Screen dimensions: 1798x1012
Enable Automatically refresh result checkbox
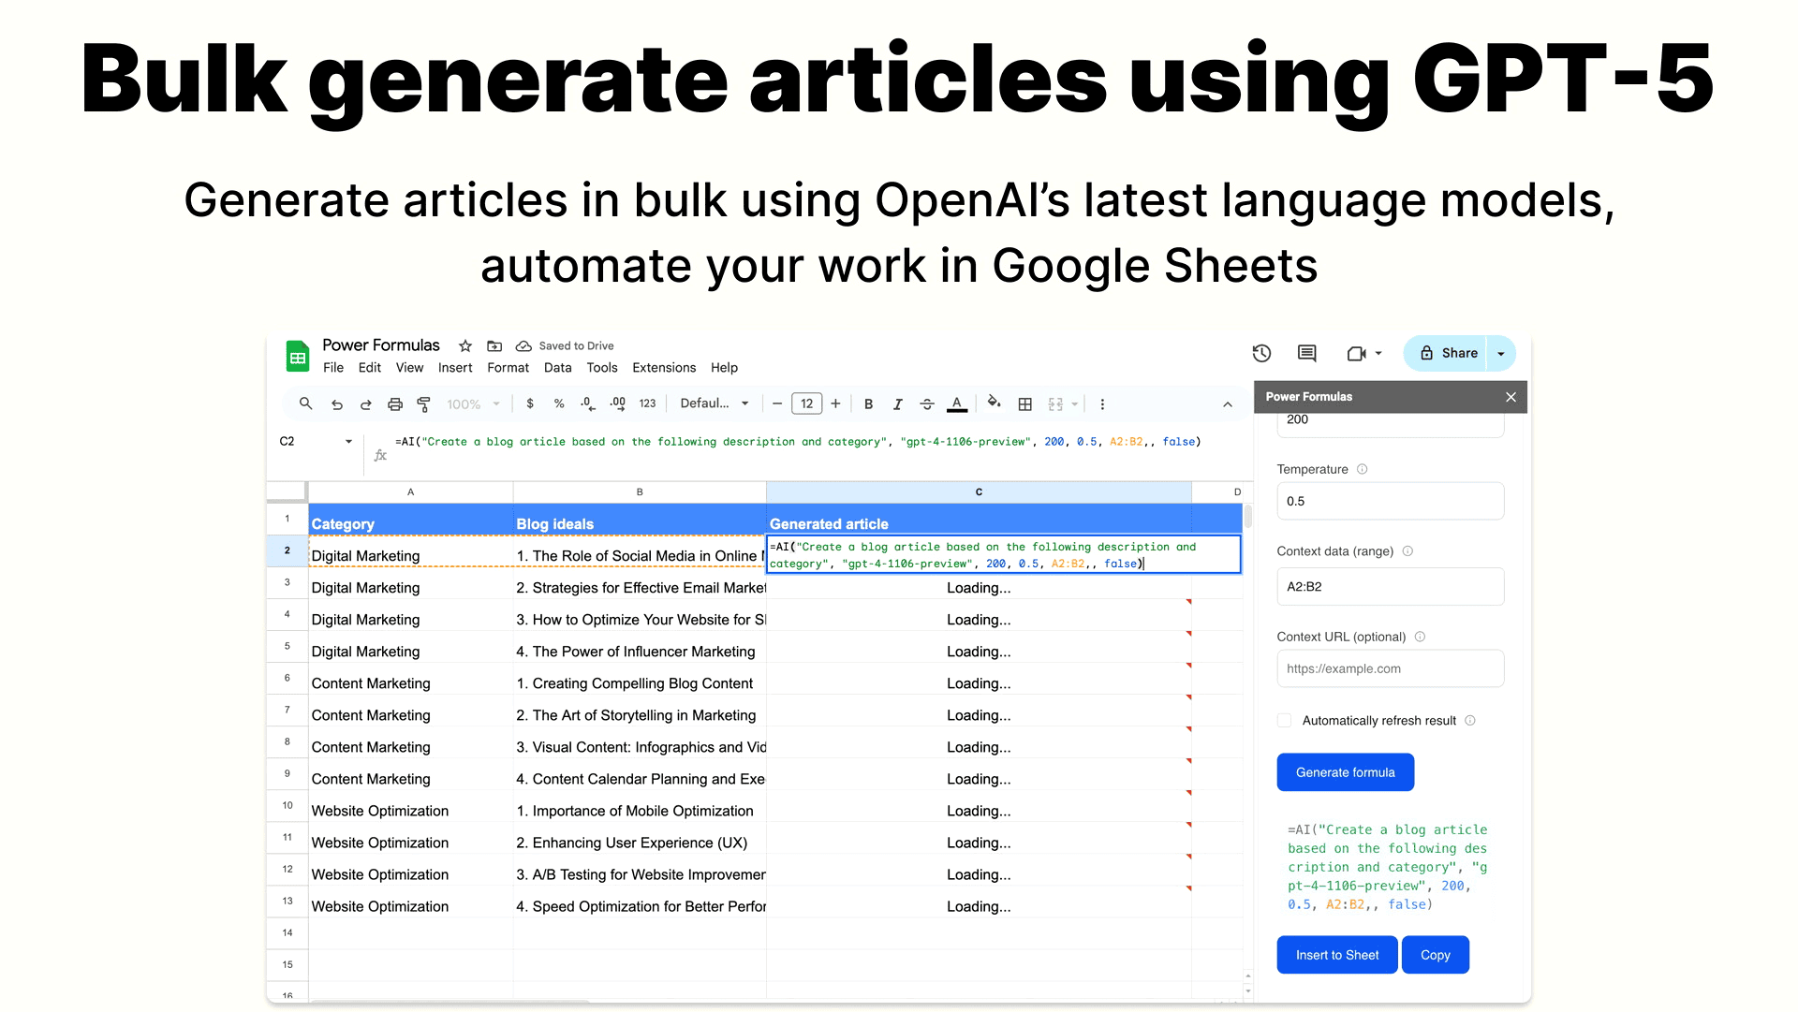(x=1285, y=720)
